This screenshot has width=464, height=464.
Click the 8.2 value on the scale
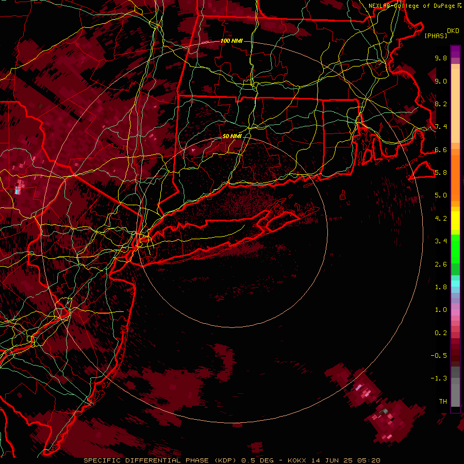(x=441, y=104)
